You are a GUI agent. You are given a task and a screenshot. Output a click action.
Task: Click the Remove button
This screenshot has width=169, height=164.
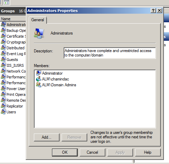[x=74, y=137]
